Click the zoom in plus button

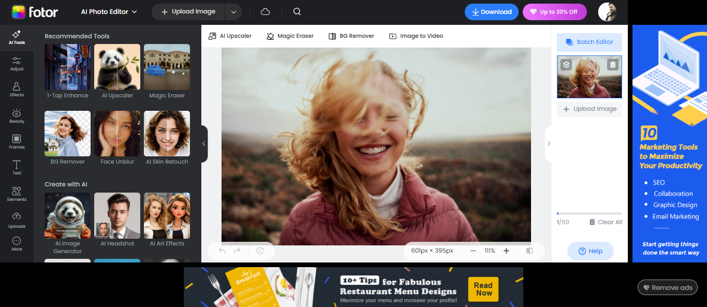[506, 251]
